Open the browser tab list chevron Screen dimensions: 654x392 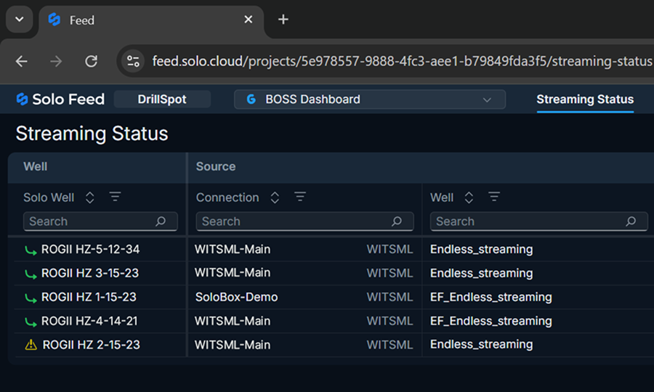click(19, 19)
